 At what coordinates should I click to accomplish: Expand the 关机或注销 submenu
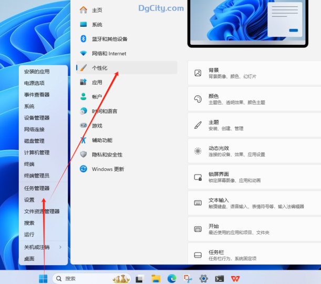(x=43, y=247)
